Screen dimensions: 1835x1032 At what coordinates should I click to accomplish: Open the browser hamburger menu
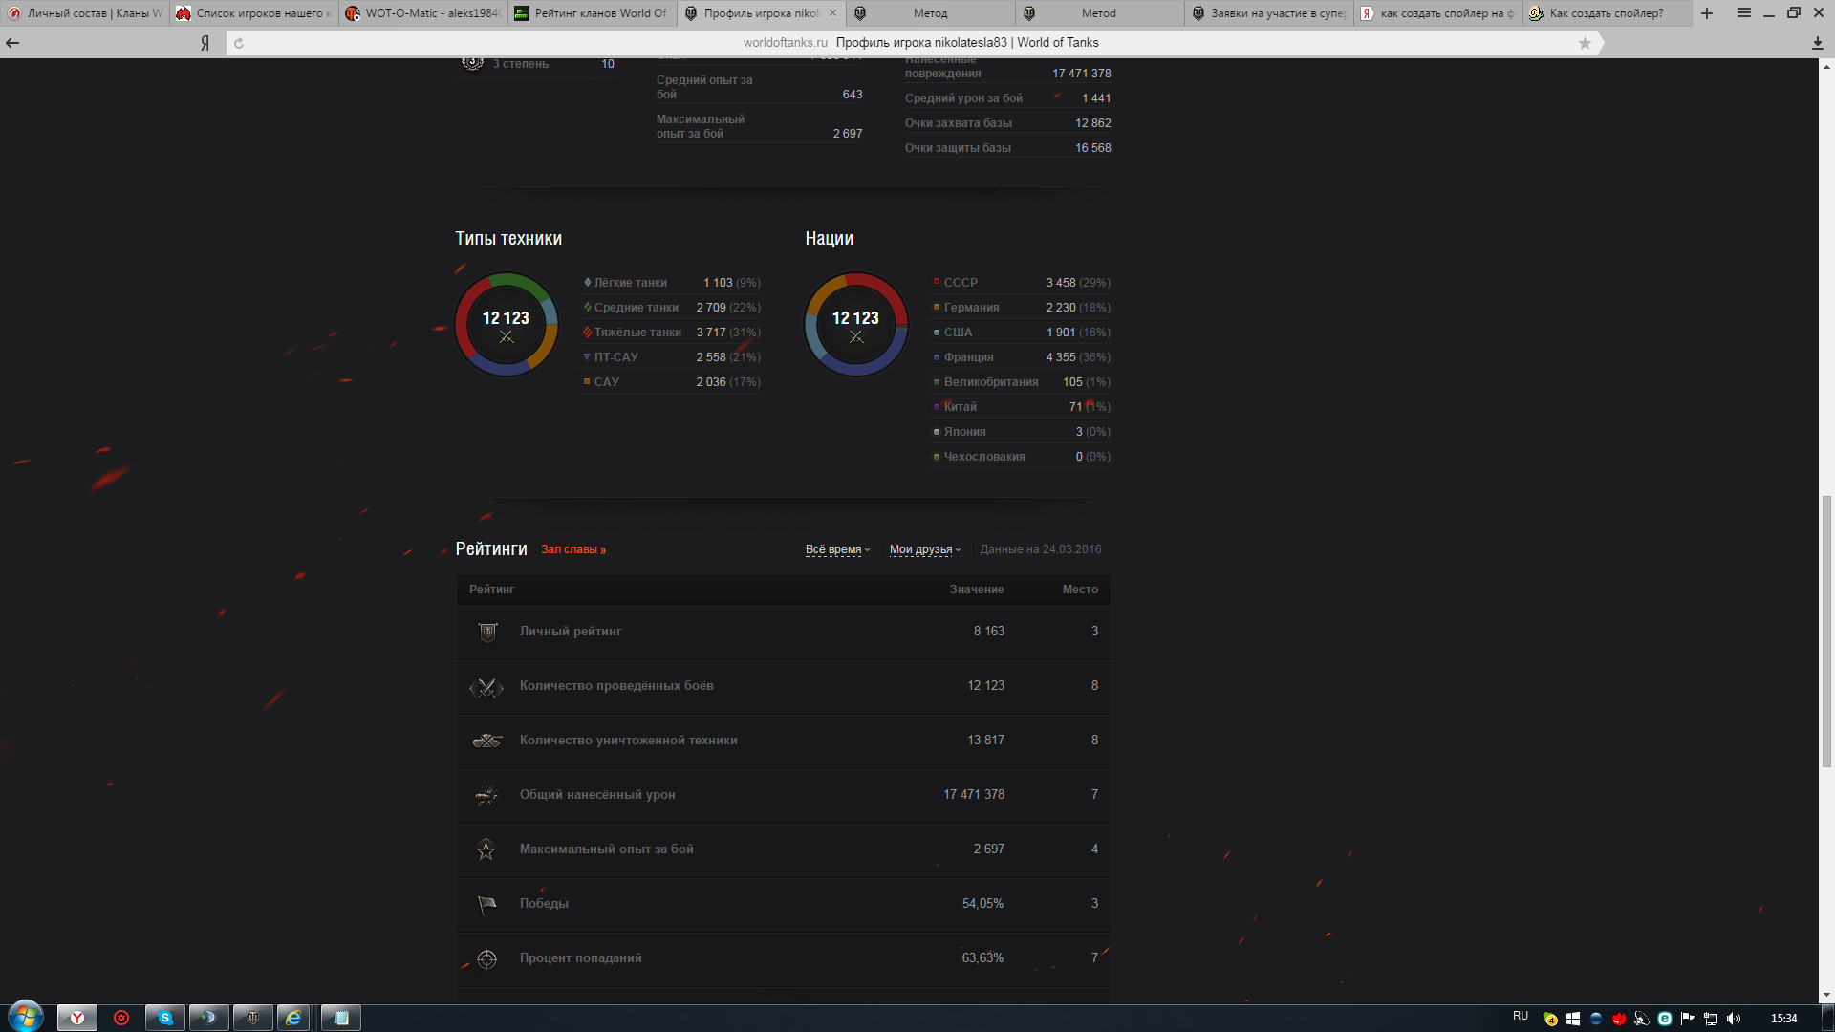(x=1744, y=13)
